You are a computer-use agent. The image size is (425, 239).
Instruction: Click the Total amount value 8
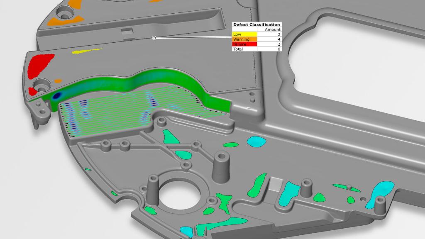(x=278, y=49)
